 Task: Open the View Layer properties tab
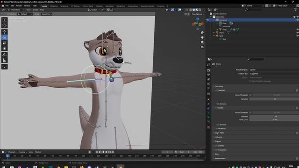coord(208,79)
